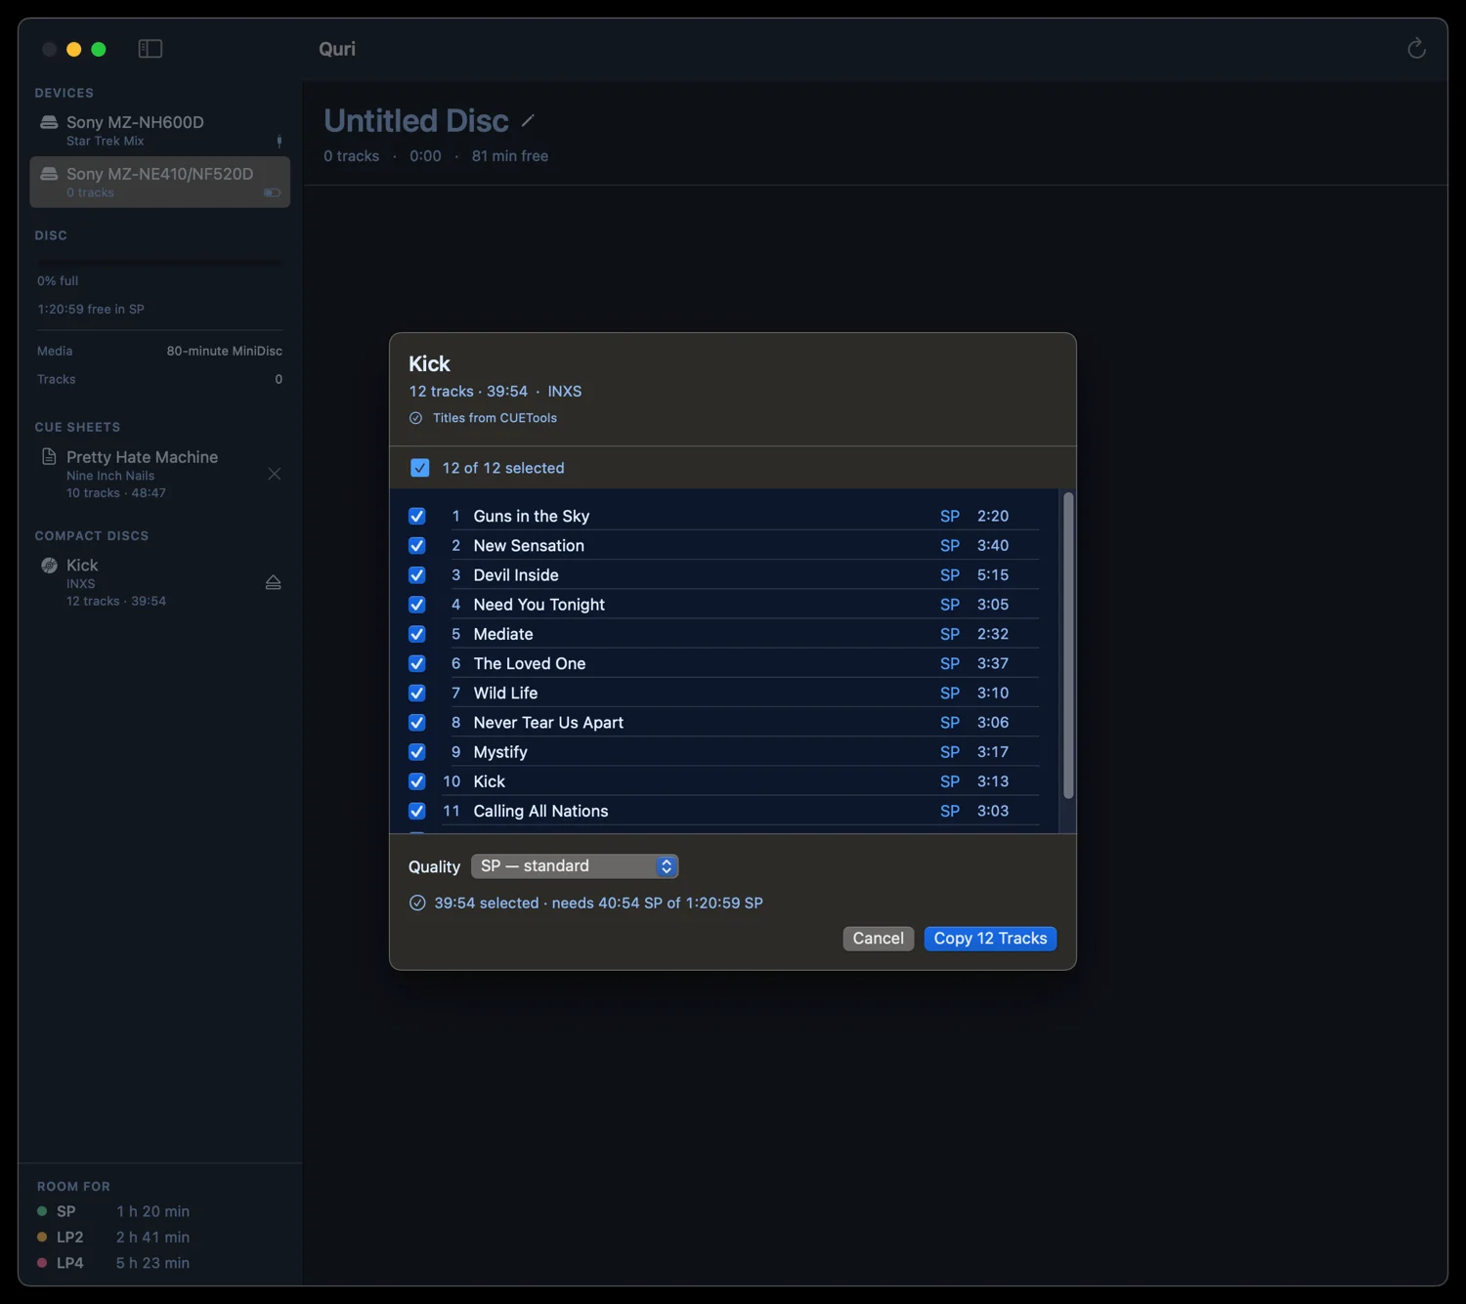The image size is (1466, 1304).
Task: Click the SP mode label for Mystify
Action: tap(950, 752)
